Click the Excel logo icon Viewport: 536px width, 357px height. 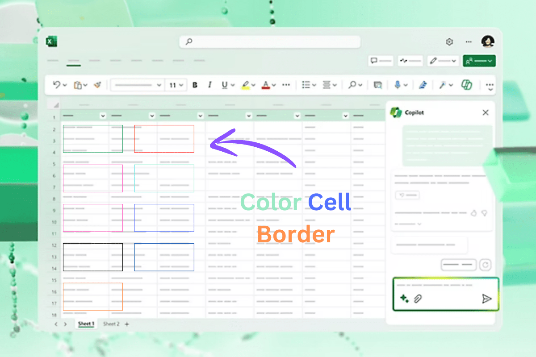point(50,42)
